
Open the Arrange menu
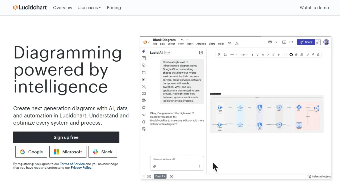pos(201,44)
